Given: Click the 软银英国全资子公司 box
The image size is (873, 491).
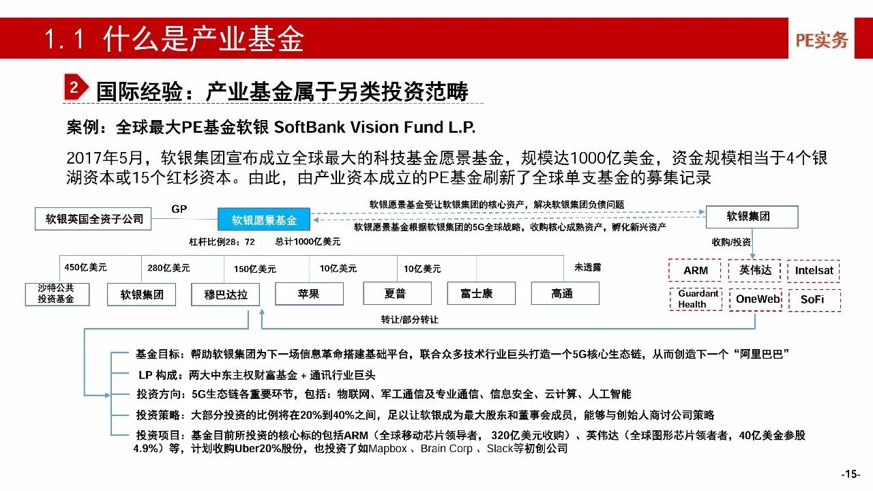Looking at the screenshot, I should point(95,219).
